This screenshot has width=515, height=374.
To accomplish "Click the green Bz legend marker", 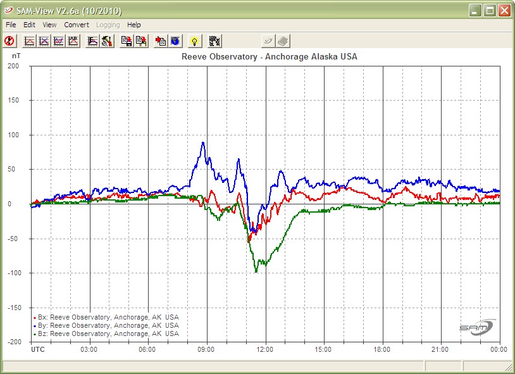I will tap(35, 335).
